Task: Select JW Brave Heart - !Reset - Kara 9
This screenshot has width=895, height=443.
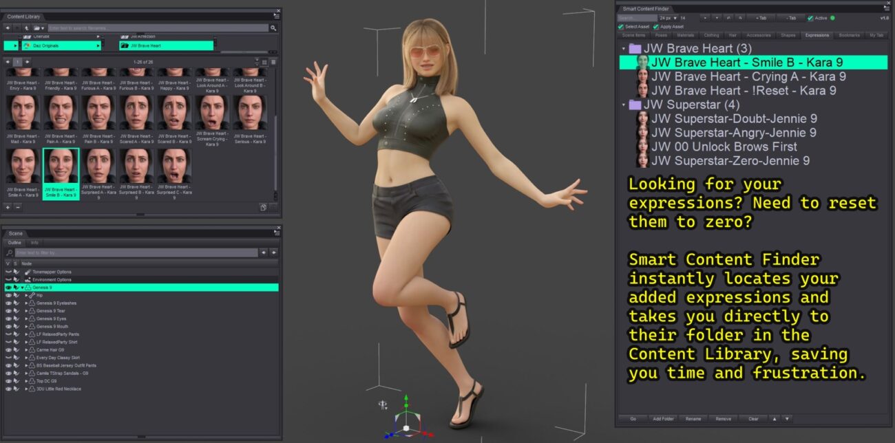Action: 744,91
